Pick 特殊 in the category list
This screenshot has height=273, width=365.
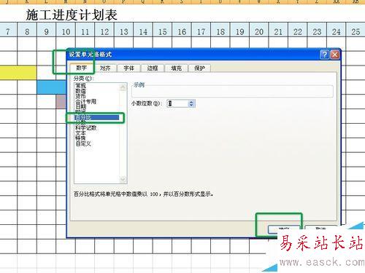[x=80, y=138]
